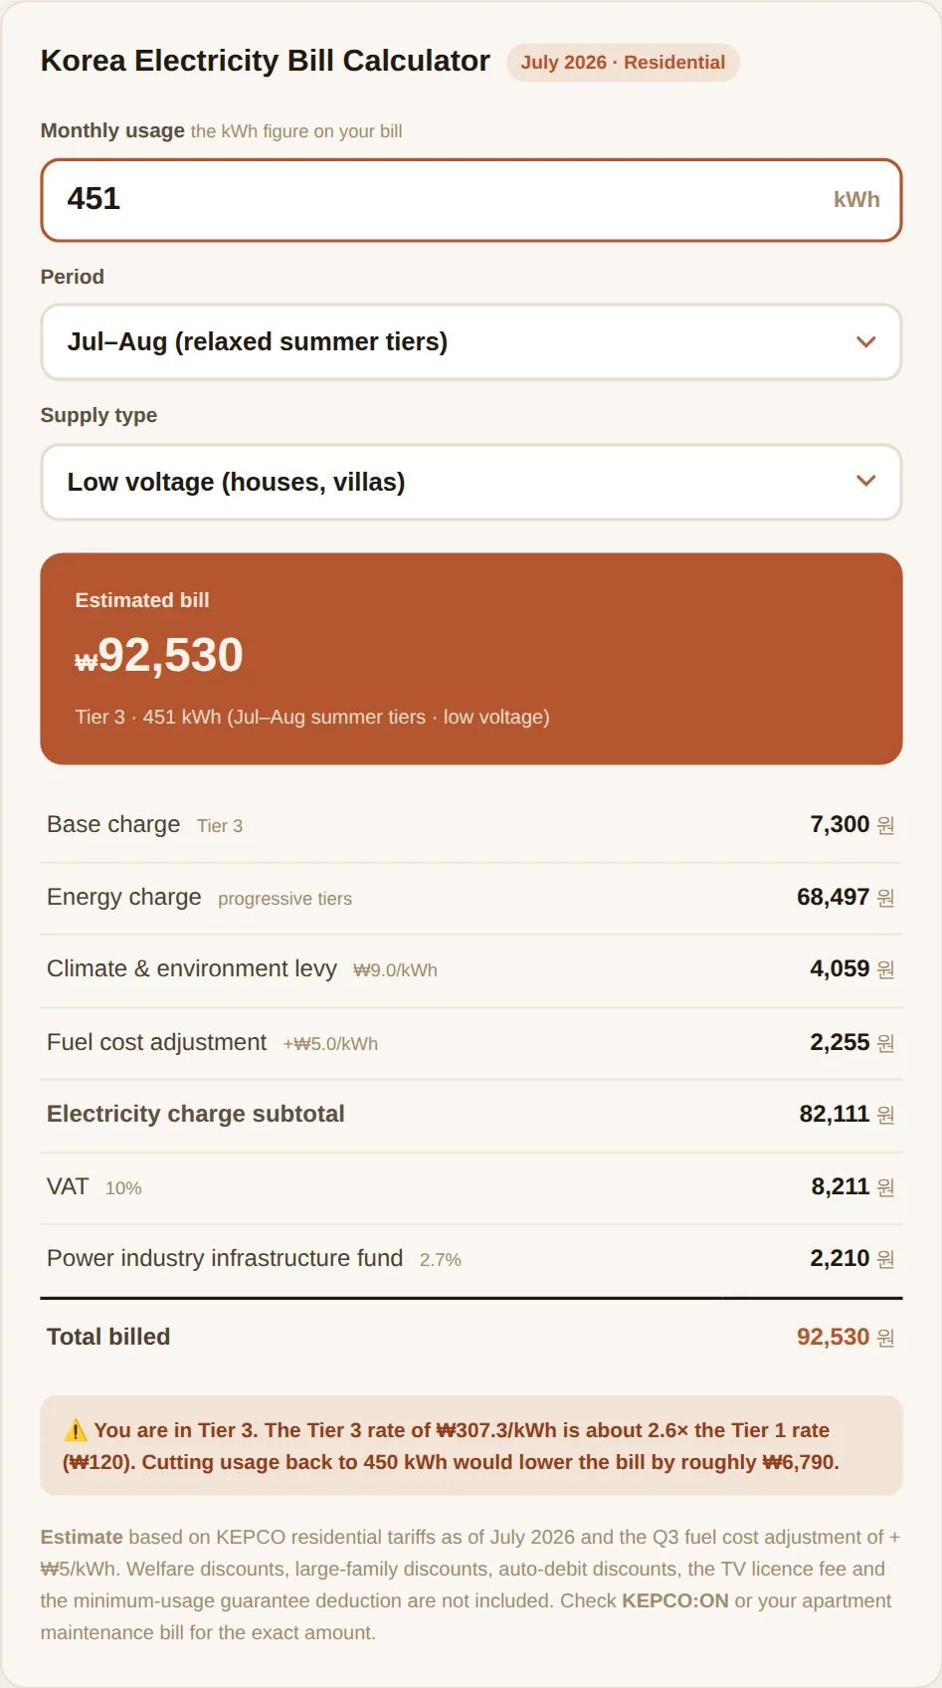This screenshot has height=1688, width=942.
Task: Open the Supply type dropdown set to Low voltage
Action: click(x=471, y=483)
